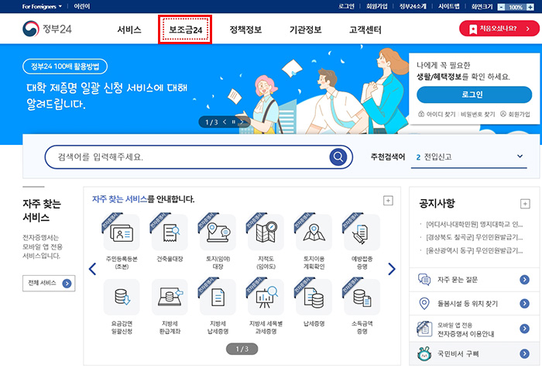Open notice about 울산광역시 동구

coord(474,250)
